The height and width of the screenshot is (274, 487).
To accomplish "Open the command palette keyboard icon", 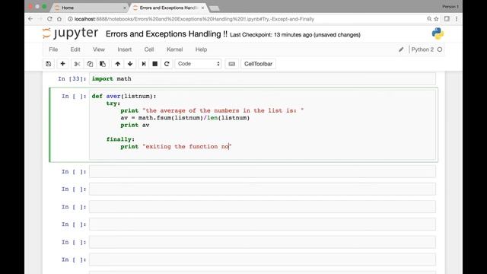I will [x=231, y=64].
